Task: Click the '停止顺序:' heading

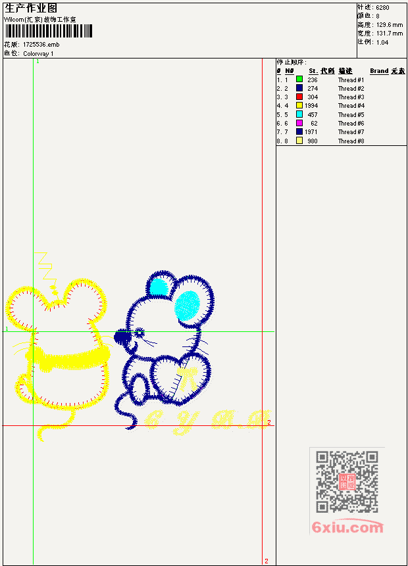Action: coord(292,62)
